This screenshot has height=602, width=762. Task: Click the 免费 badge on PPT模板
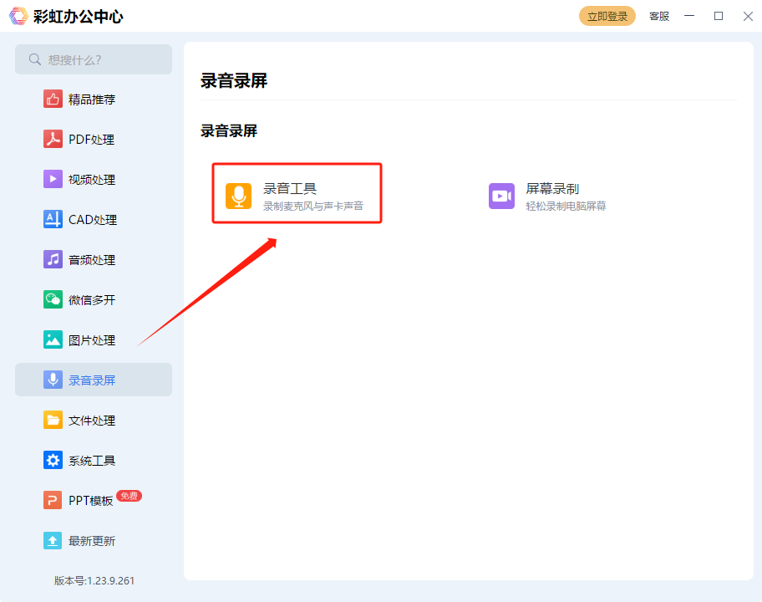129,496
